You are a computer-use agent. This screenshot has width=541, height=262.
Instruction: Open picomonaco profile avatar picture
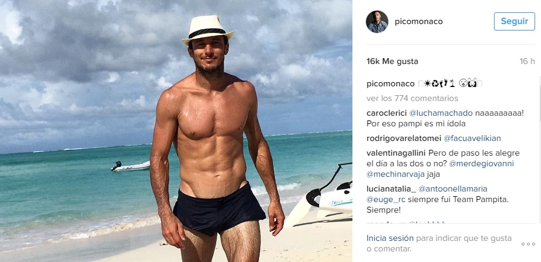pos(377,21)
